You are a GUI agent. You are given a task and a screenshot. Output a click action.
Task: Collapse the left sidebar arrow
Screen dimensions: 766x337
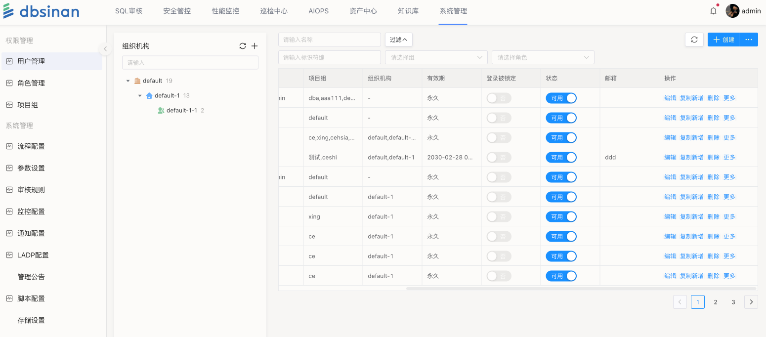(105, 48)
